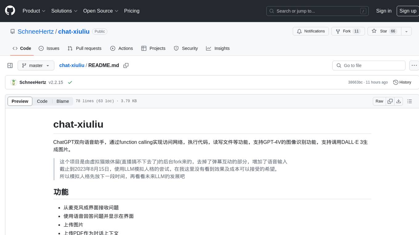Go to chat-xiuliu root in breadcrumb
The image size is (419, 235).
click(x=72, y=66)
